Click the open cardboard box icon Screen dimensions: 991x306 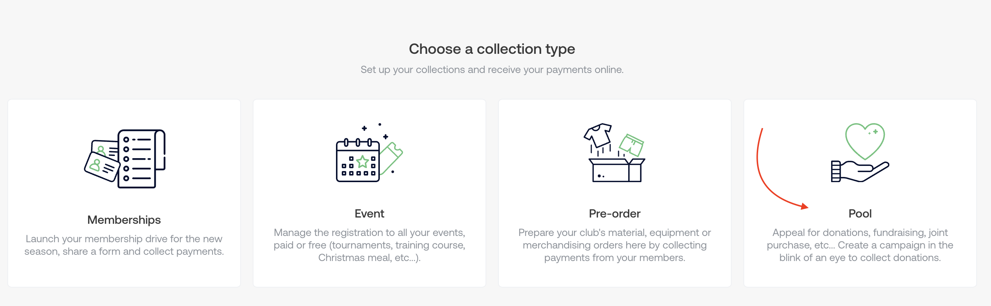click(616, 170)
